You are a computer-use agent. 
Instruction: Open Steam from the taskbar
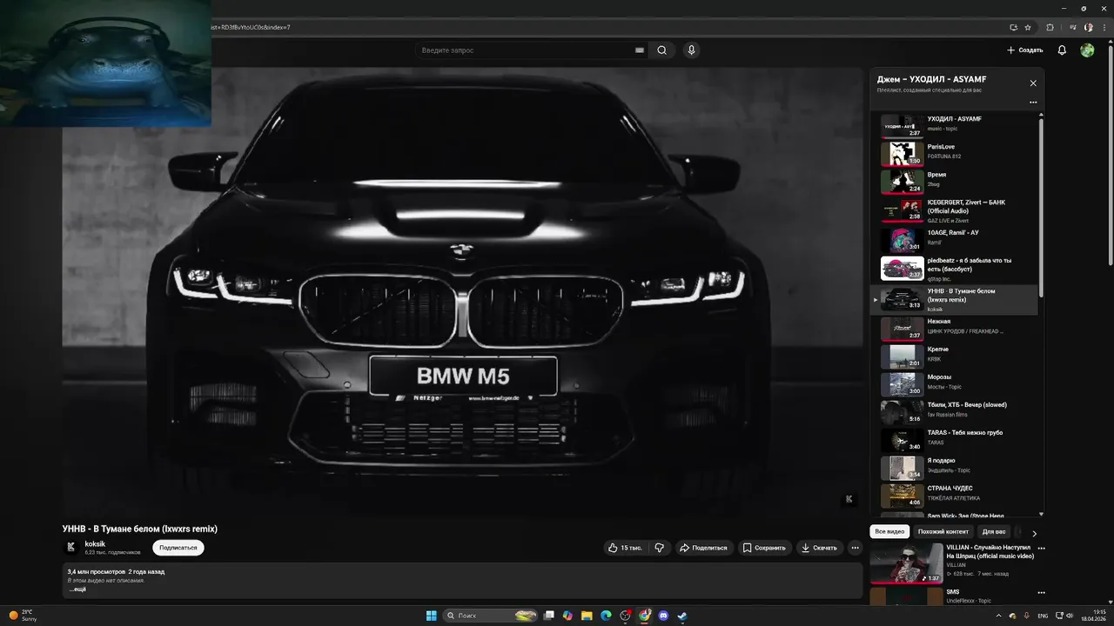(x=682, y=616)
